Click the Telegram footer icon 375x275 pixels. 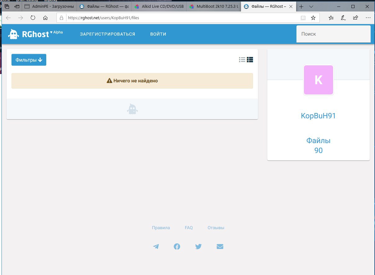click(x=156, y=247)
